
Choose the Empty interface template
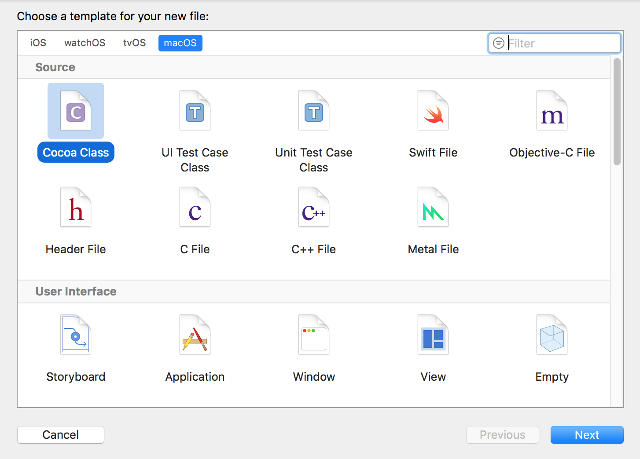[x=552, y=335]
